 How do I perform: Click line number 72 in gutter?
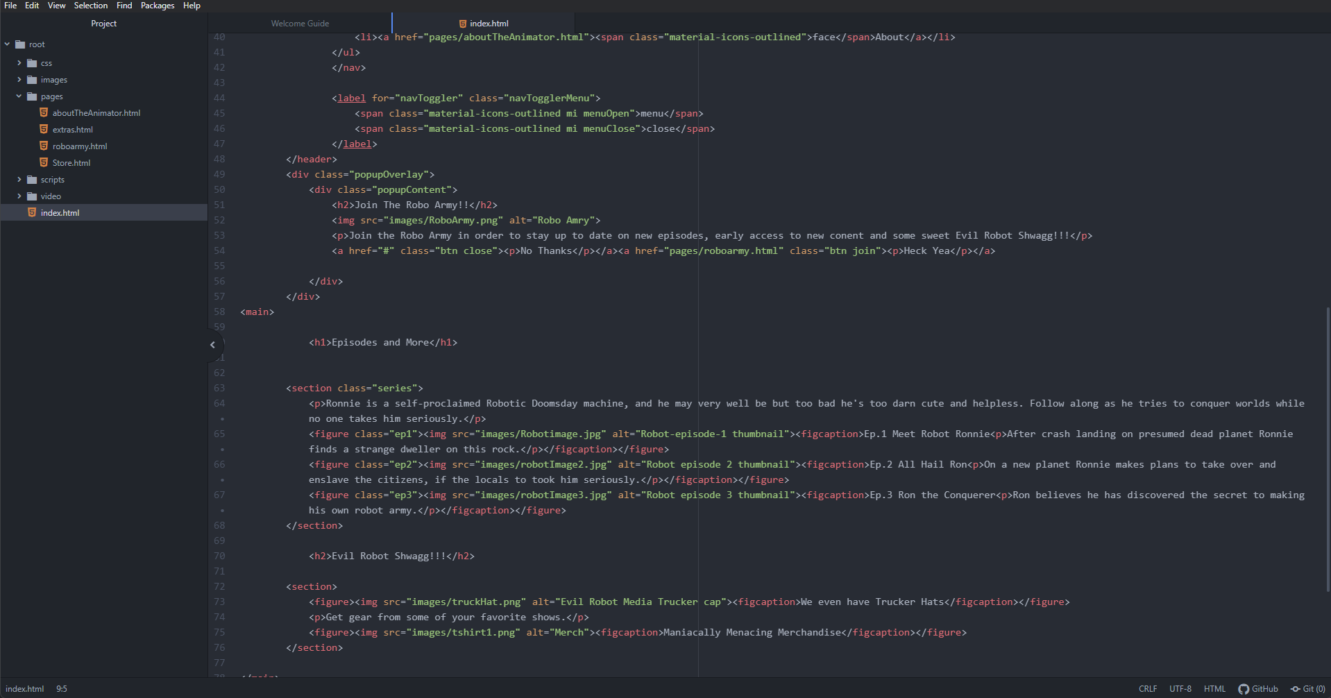[219, 586]
